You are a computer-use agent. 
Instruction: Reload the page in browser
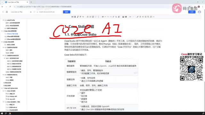[10, 7]
